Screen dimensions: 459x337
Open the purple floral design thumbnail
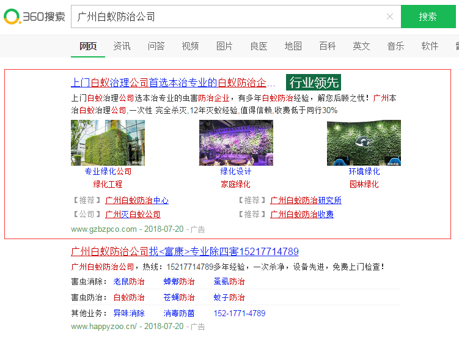coord(236,143)
